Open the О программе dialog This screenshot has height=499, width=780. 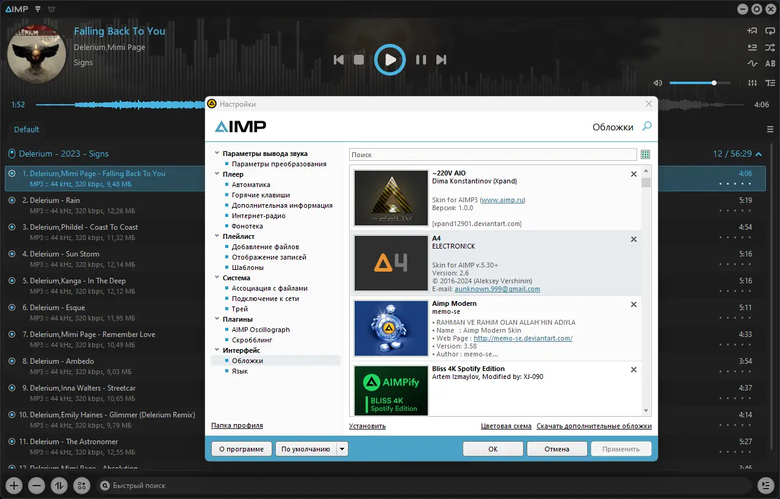(x=241, y=449)
